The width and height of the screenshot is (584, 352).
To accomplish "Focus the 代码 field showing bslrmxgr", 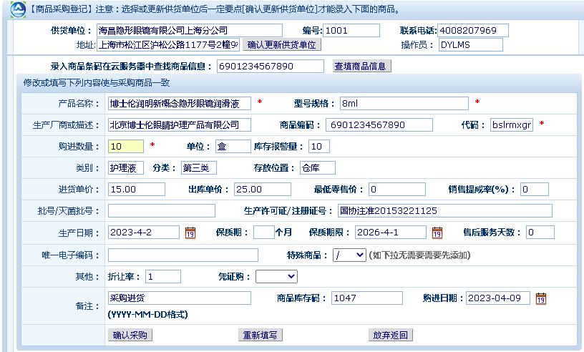I will [x=512, y=124].
